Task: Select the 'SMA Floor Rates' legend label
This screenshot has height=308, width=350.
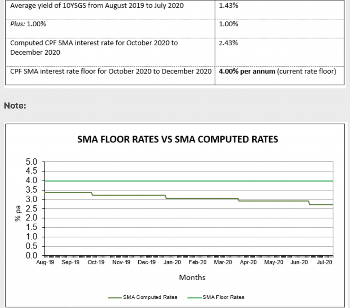Action: point(224,297)
